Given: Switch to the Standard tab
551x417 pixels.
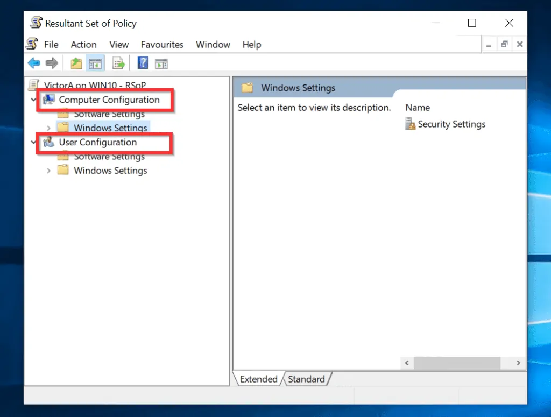Looking at the screenshot, I should coord(306,379).
